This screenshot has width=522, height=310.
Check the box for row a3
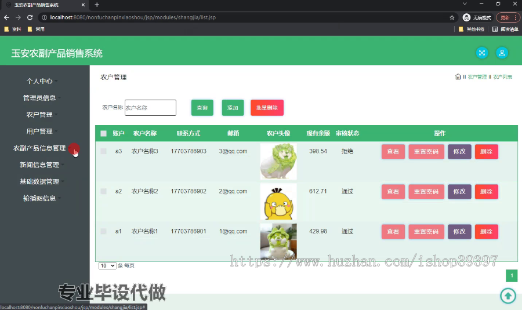coord(104,151)
